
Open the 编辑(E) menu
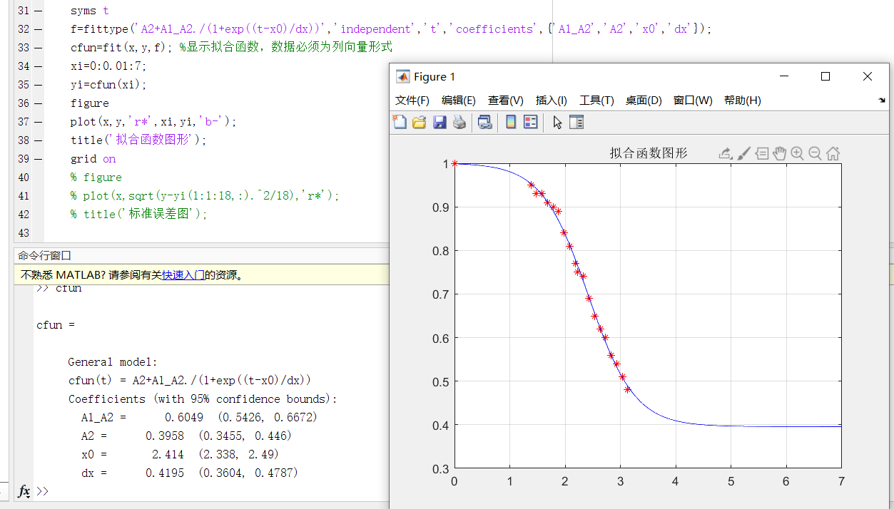point(459,101)
